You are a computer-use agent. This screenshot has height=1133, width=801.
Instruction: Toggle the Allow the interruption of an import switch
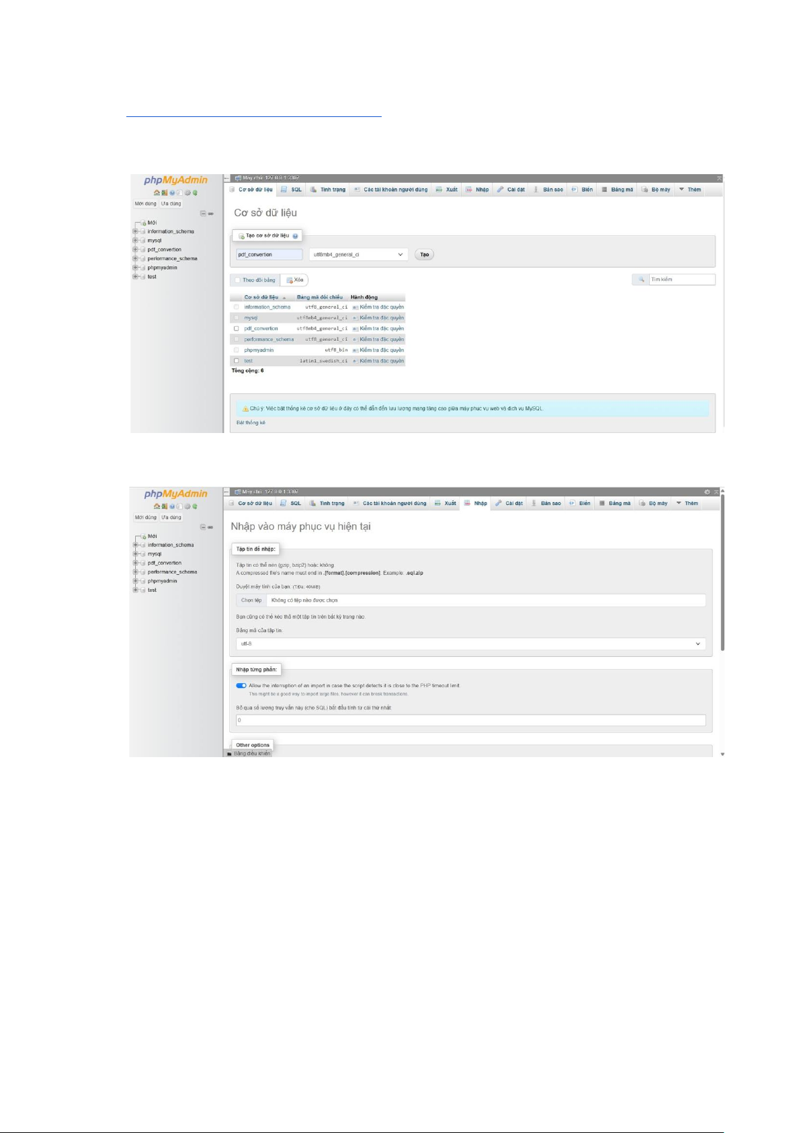241,686
